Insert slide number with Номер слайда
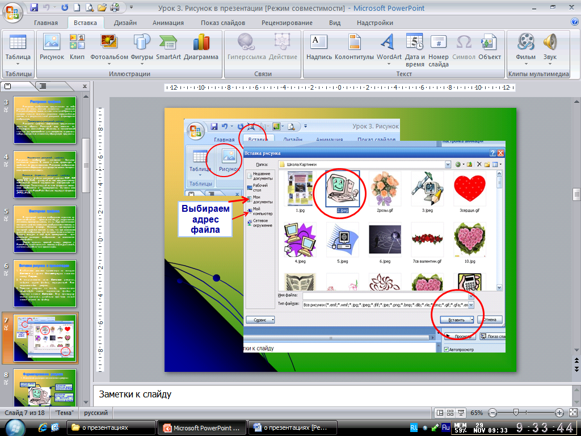The height and width of the screenshot is (436, 581). coord(439,50)
